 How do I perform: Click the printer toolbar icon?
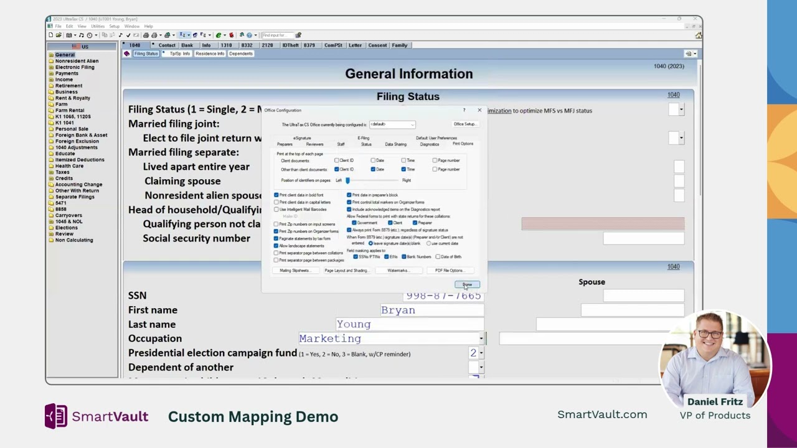146,35
